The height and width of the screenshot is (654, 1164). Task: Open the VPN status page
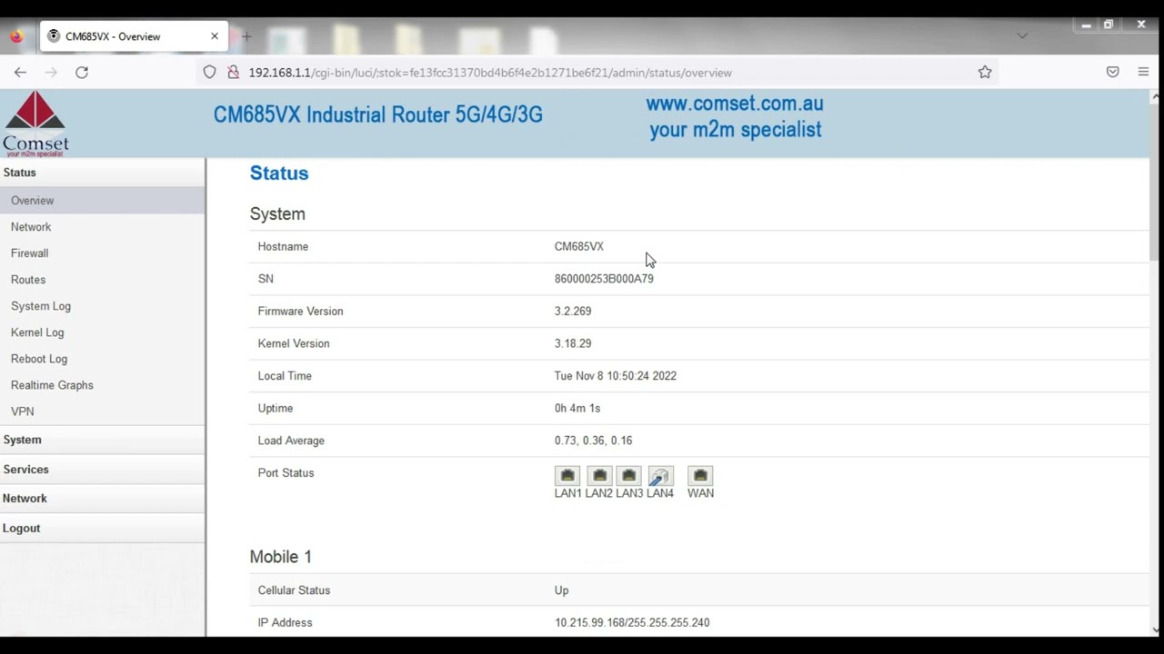click(x=23, y=411)
